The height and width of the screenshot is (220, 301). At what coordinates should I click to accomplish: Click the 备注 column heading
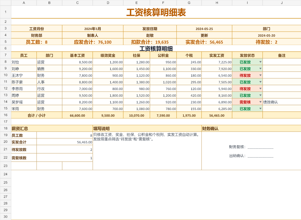point(282,55)
